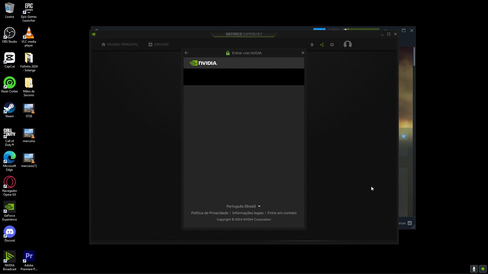Click the blue star icon in background window
Image resolution: width=488 pixels, height=274 pixels.
point(403,136)
